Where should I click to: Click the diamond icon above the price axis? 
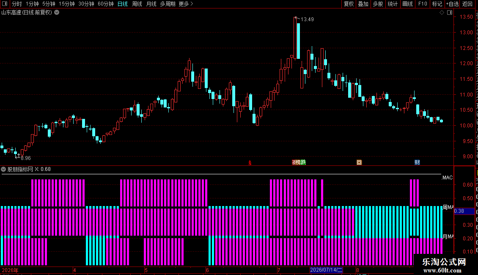(x=442, y=13)
